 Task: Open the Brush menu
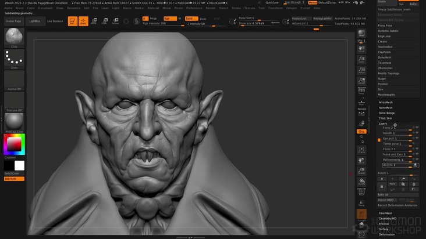click(x=19, y=8)
